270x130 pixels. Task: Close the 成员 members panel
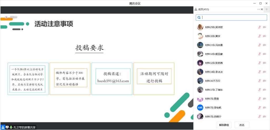coord(262,10)
